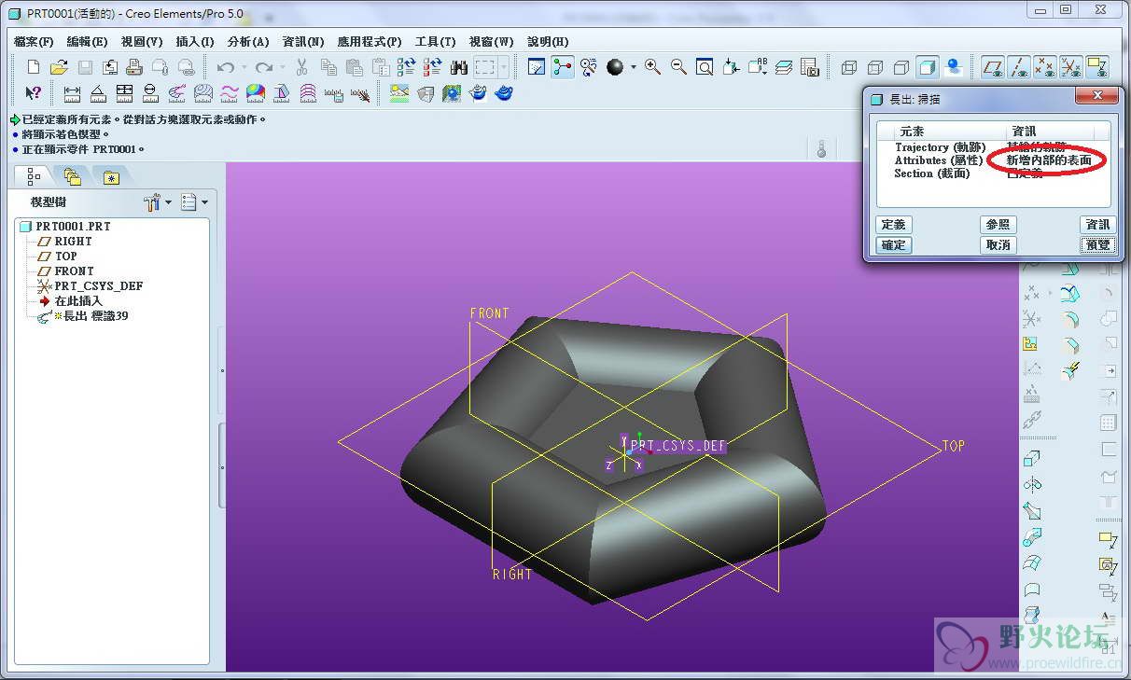Preview the sweep with 預覽
Viewport: 1131px width, 680px height.
coord(1097,245)
